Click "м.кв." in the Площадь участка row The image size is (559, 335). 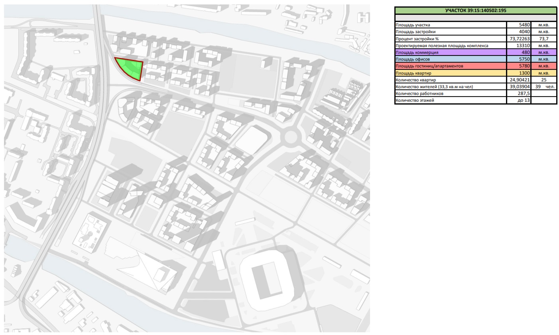pos(544,25)
